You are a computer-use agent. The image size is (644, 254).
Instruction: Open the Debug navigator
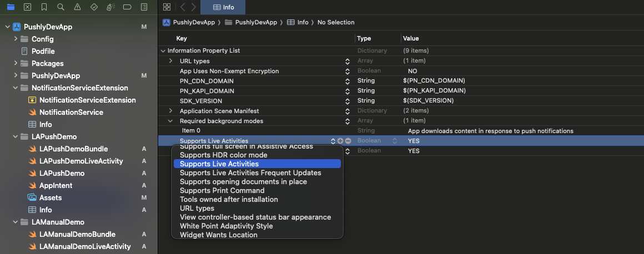point(110,7)
